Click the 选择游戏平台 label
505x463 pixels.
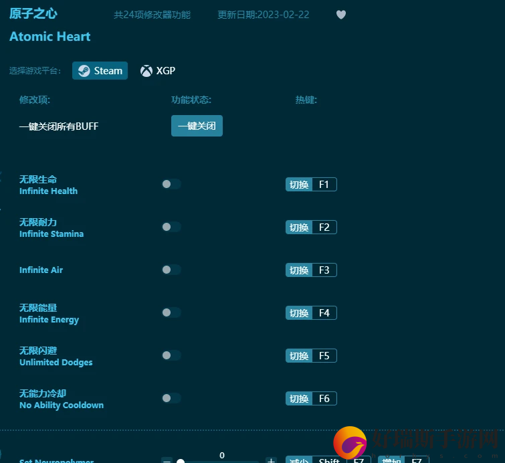(35, 70)
